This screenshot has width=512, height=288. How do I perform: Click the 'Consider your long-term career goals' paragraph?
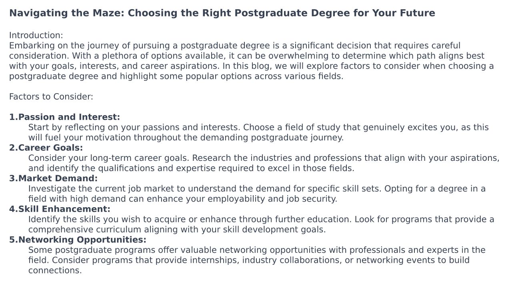click(264, 163)
